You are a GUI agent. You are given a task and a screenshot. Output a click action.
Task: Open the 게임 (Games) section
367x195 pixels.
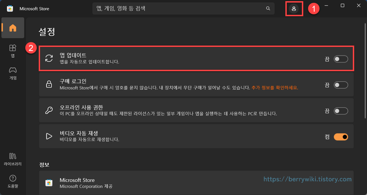(13, 73)
